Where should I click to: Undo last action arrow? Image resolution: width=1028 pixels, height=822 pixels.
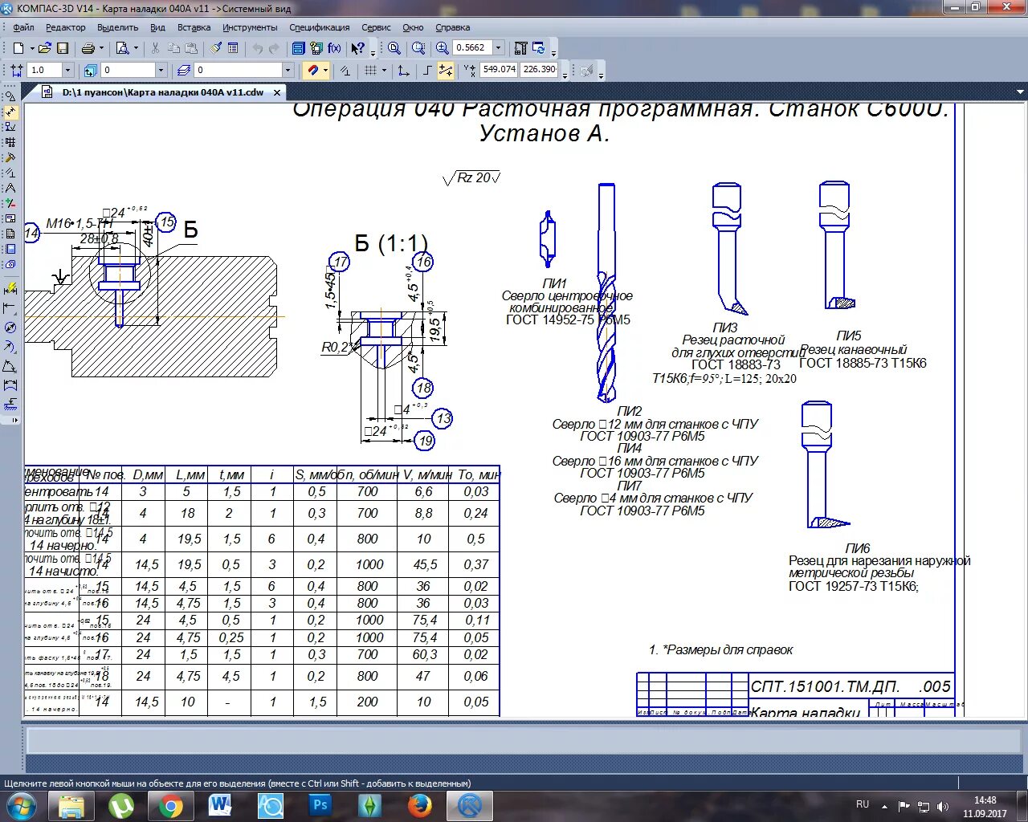coord(258,48)
